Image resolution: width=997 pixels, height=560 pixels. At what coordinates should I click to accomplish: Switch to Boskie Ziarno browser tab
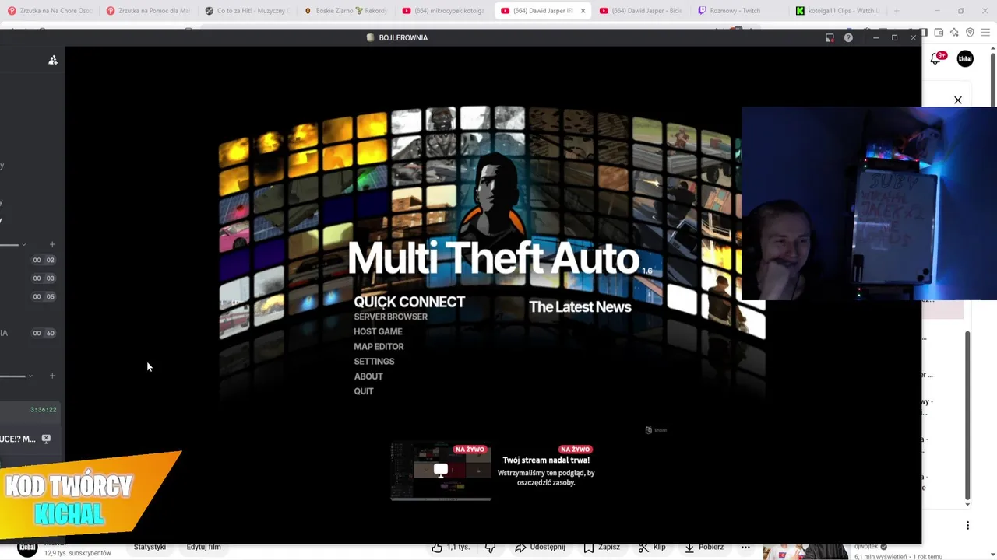pyautogui.click(x=346, y=11)
